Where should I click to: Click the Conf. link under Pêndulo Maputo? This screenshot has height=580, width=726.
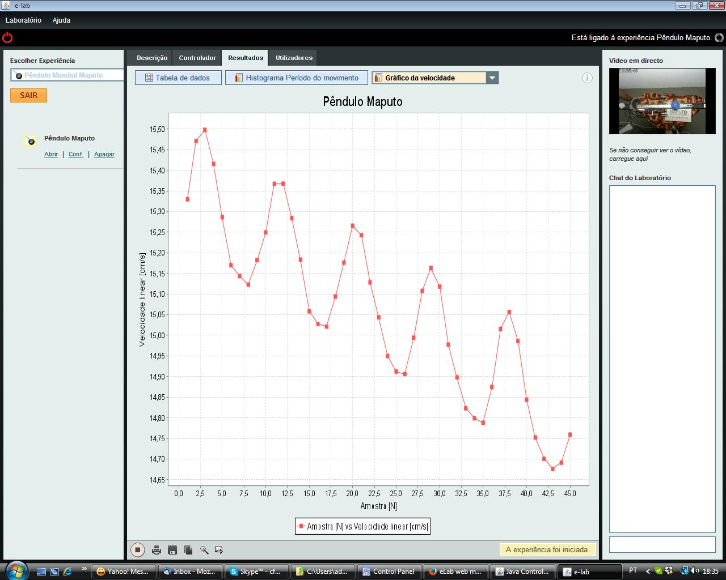[76, 154]
